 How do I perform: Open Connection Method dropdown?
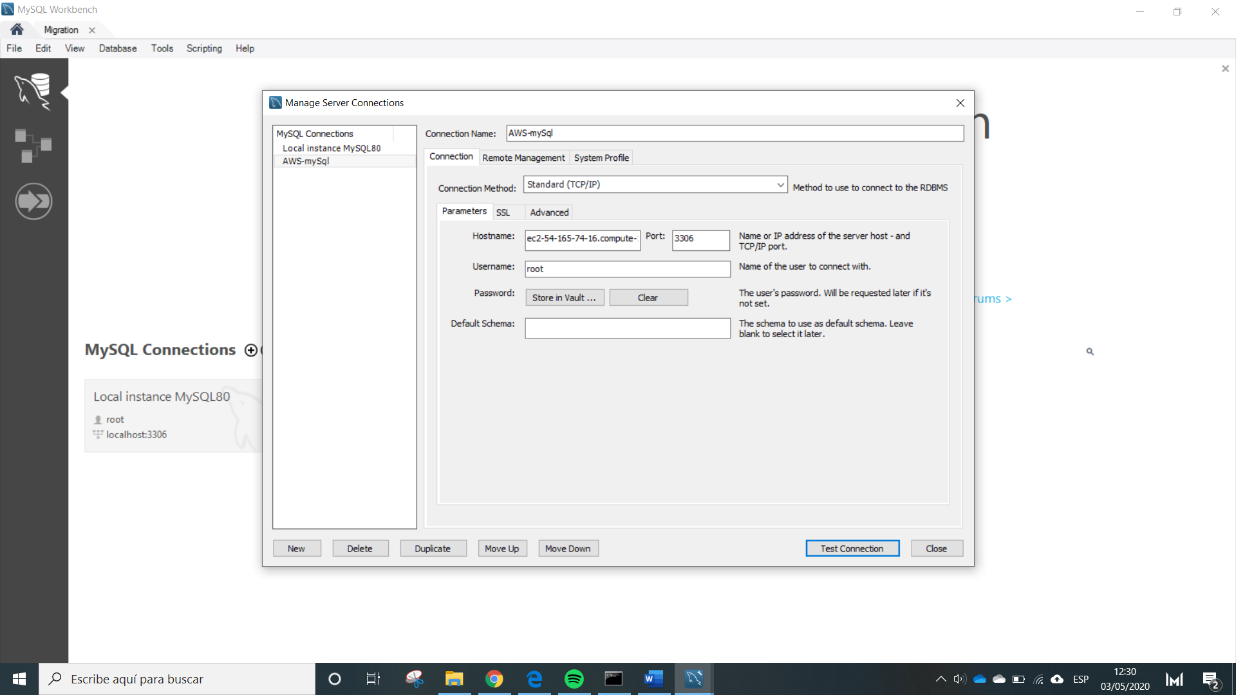655,185
